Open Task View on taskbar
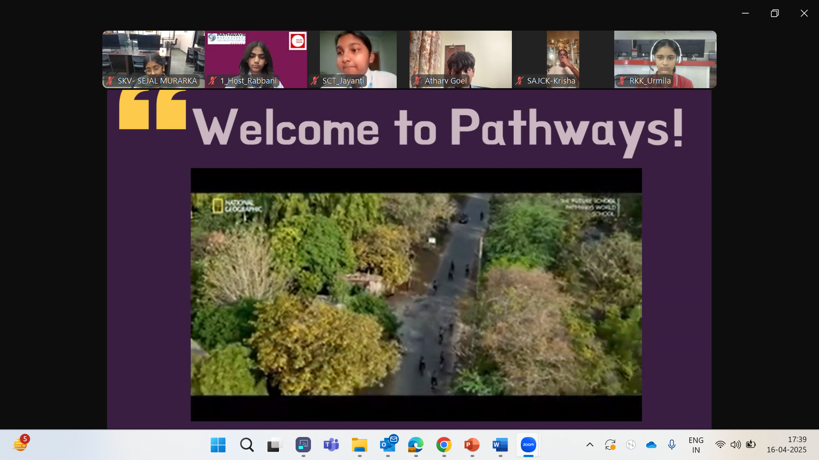The image size is (819, 460). (x=275, y=445)
